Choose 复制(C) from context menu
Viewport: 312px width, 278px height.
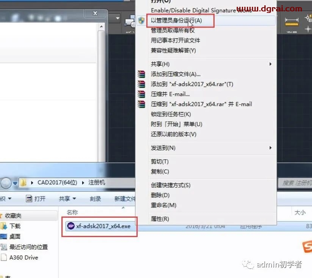(160, 171)
